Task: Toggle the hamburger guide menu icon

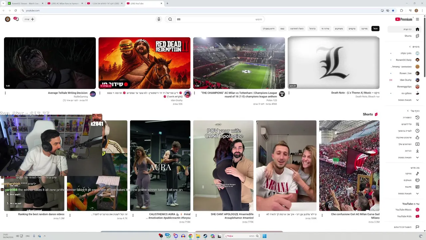Action: click(417, 19)
